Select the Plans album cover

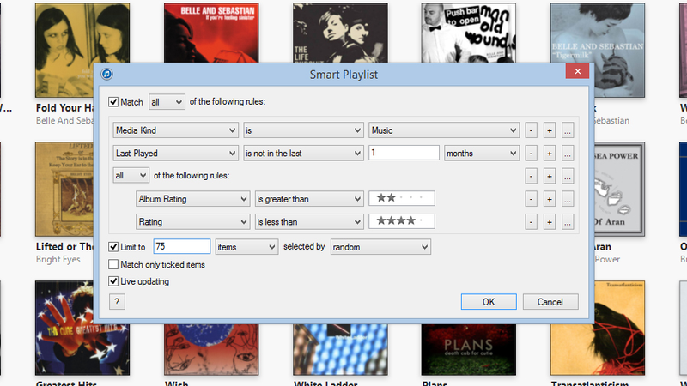pos(468,349)
